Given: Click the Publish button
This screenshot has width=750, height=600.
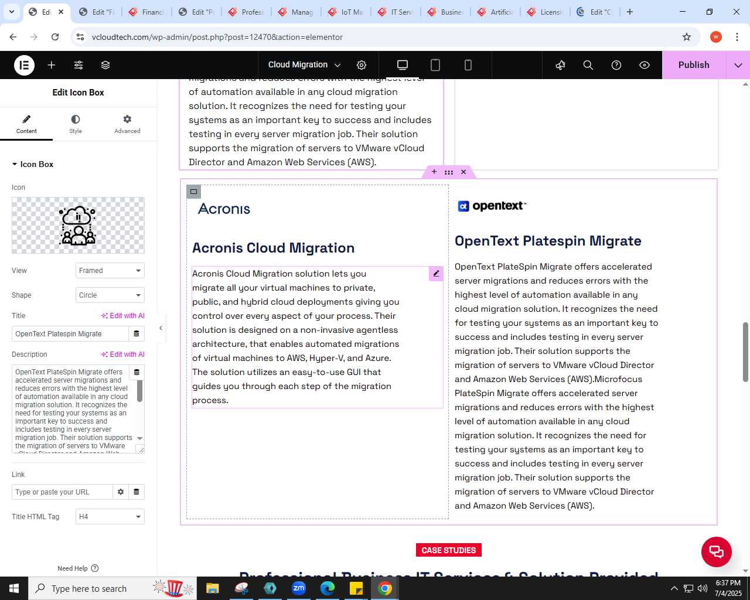Looking at the screenshot, I should (x=694, y=65).
